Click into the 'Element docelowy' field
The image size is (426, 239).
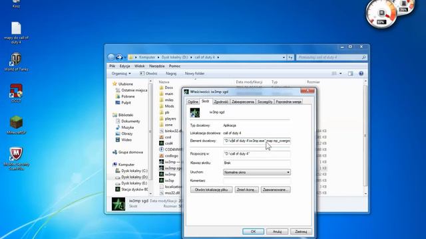(257, 141)
